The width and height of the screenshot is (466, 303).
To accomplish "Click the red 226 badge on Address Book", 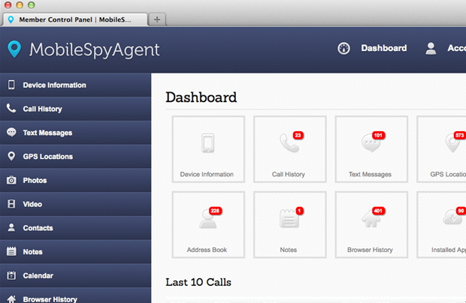I will click(x=215, y=211).
